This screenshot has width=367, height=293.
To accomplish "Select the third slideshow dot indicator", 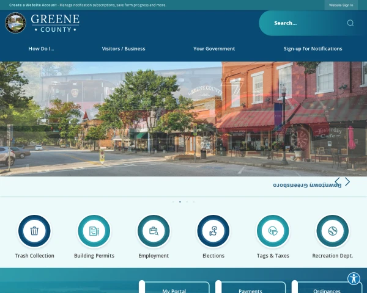I will [x=187, y=201].
